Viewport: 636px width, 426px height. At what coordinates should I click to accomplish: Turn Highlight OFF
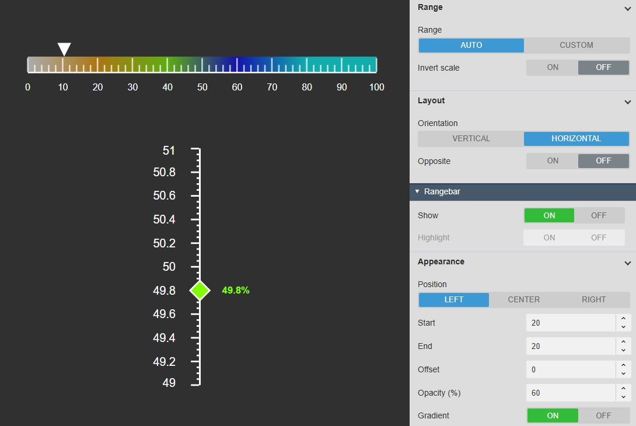599,238
